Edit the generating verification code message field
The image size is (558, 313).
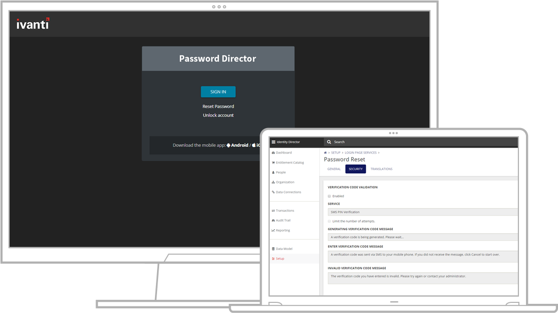click(423, 237)
